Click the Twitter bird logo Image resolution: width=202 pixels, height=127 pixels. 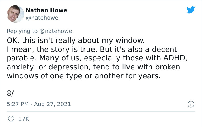click(191, 10)
